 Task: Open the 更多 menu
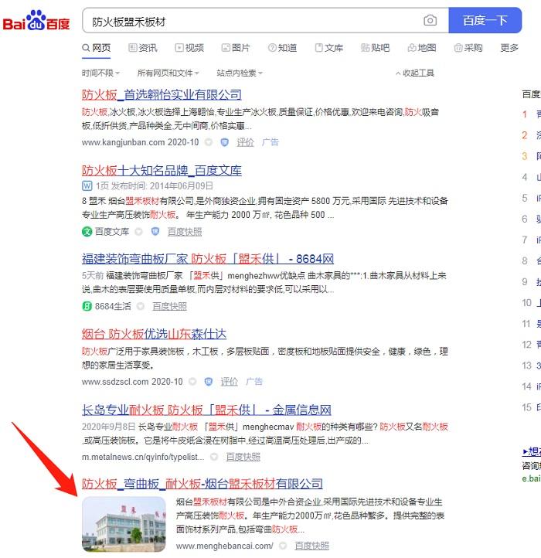(509, 48)
